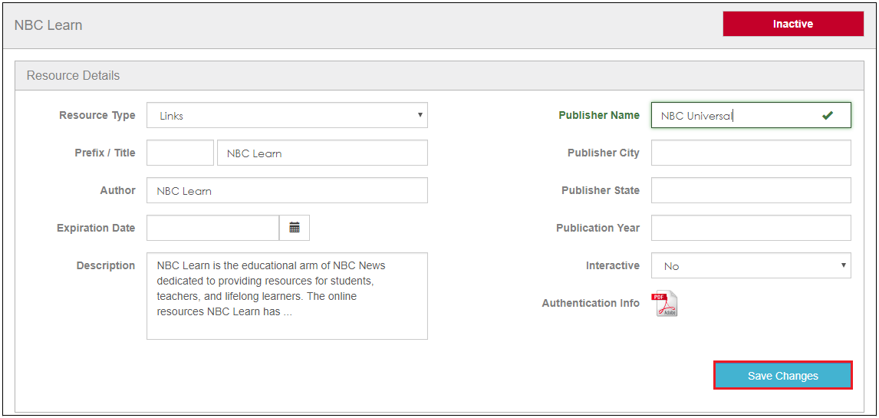Click the Resource Details panel heading
The width and height of the screenshot is (879, 418).
(x=73, y=76)
